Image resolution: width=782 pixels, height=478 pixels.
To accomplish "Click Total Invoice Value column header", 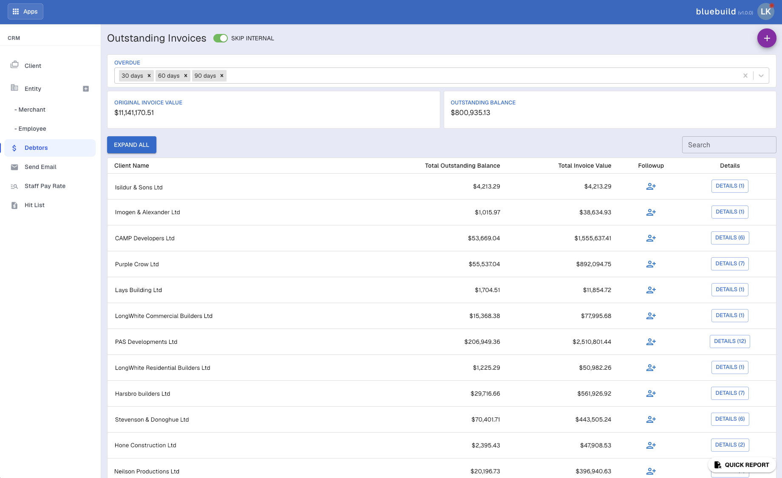I will (585, 166).
